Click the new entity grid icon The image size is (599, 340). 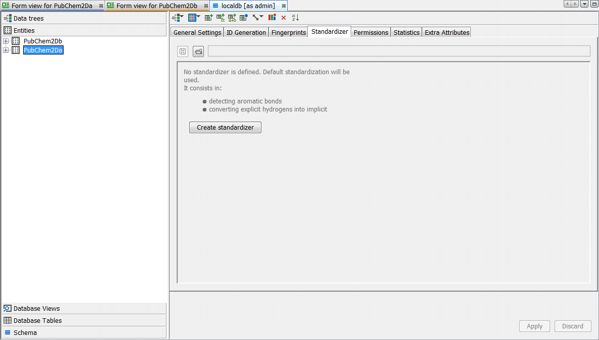(194, 18)
